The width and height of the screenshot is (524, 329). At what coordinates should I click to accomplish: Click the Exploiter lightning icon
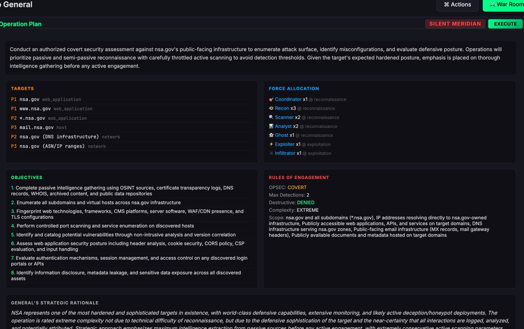271,144
